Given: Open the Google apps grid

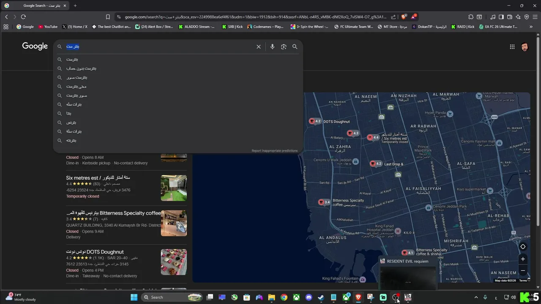Looking at the screenshot, I should click(512, 47).
